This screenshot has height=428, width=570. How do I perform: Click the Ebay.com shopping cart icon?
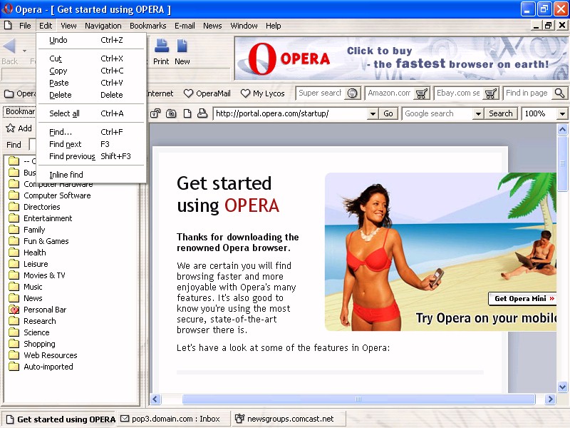click(x=491, y=93)
